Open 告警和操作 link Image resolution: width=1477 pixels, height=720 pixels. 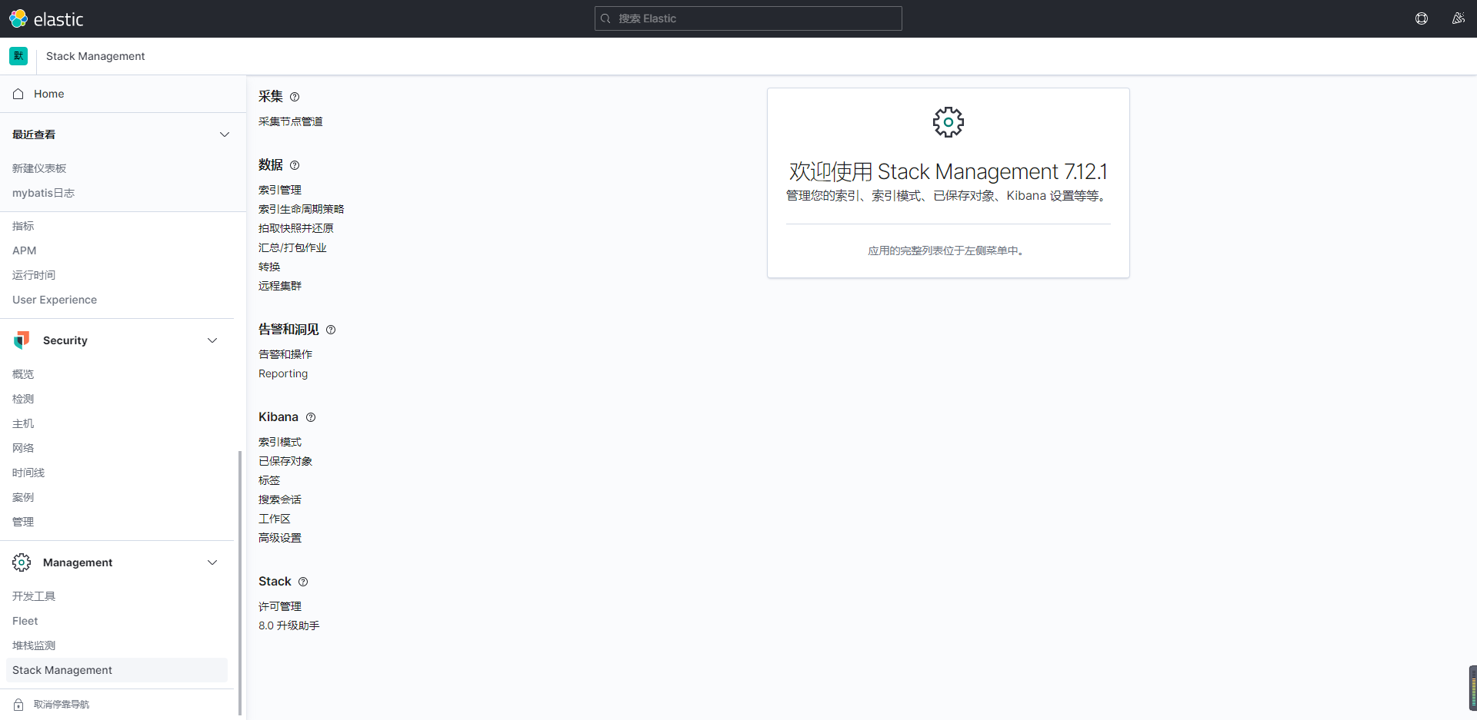[x=285, y=354]
